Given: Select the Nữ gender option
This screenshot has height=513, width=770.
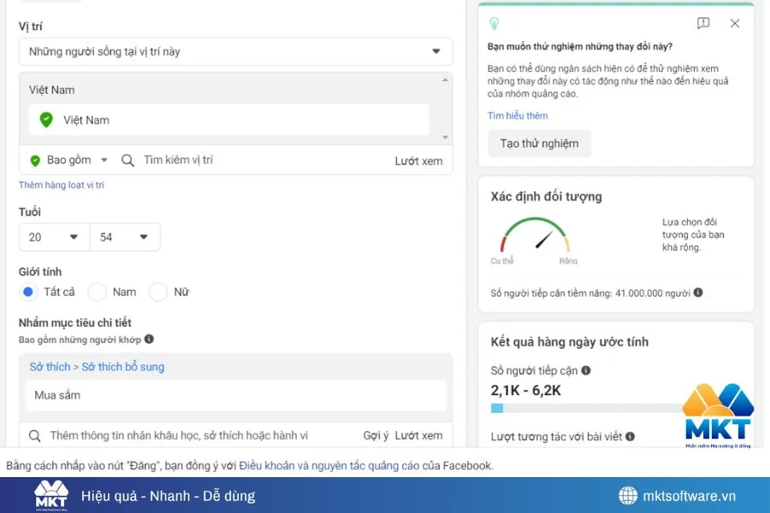Looking at the screenshot, I should [x=157, y=292].
